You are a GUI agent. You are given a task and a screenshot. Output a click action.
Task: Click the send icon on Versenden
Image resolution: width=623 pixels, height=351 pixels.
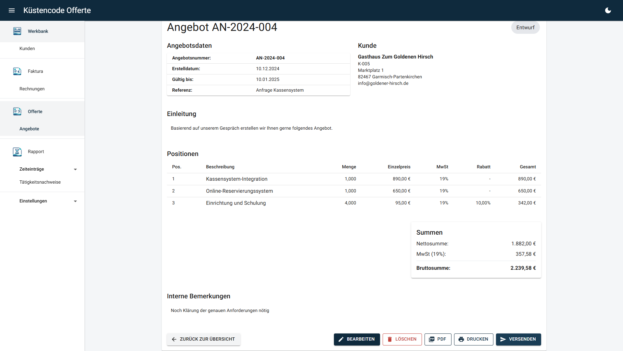(503, 339)
